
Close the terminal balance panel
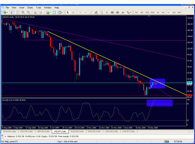(x=2, y=135)
